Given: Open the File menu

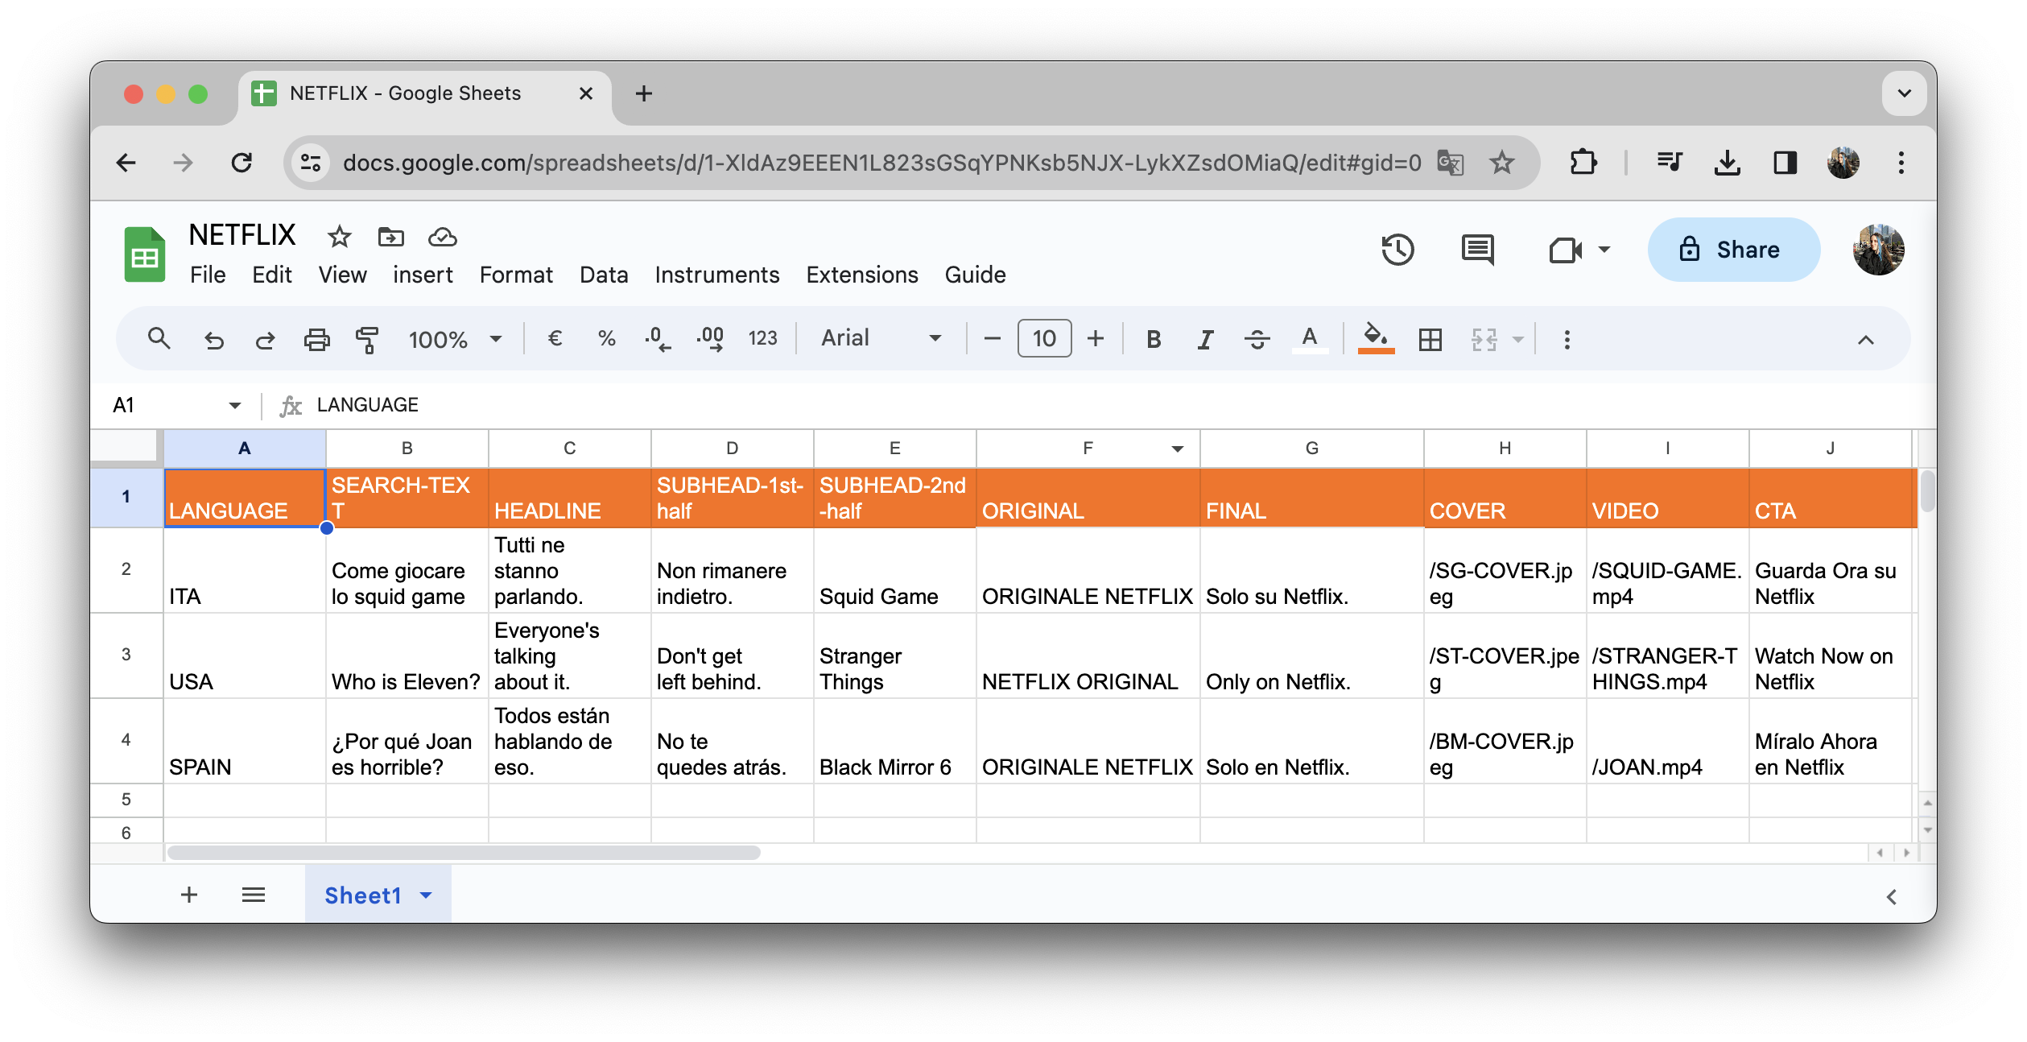Looking at the screenshot, I should pos(208,275).
